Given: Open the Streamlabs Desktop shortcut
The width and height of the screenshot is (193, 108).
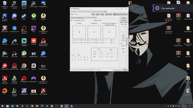Looking at the screenshot, I should click(x=24, y=42).
